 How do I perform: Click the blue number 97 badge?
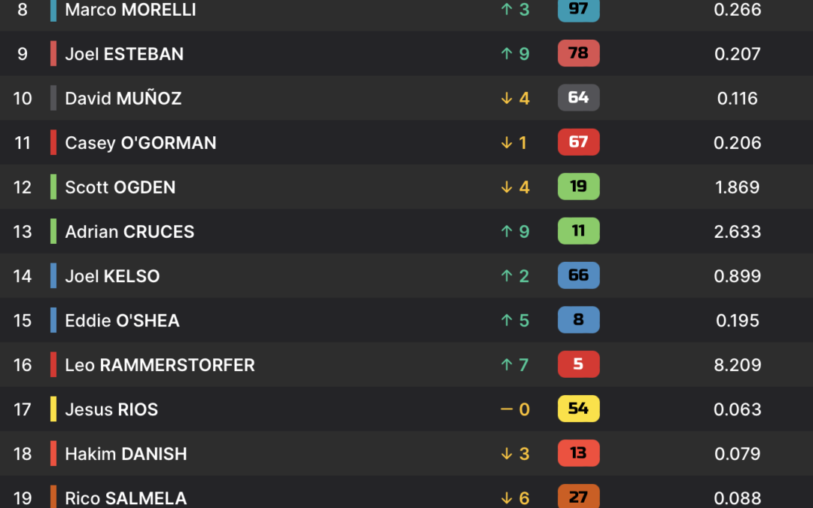tap(578, 10)
